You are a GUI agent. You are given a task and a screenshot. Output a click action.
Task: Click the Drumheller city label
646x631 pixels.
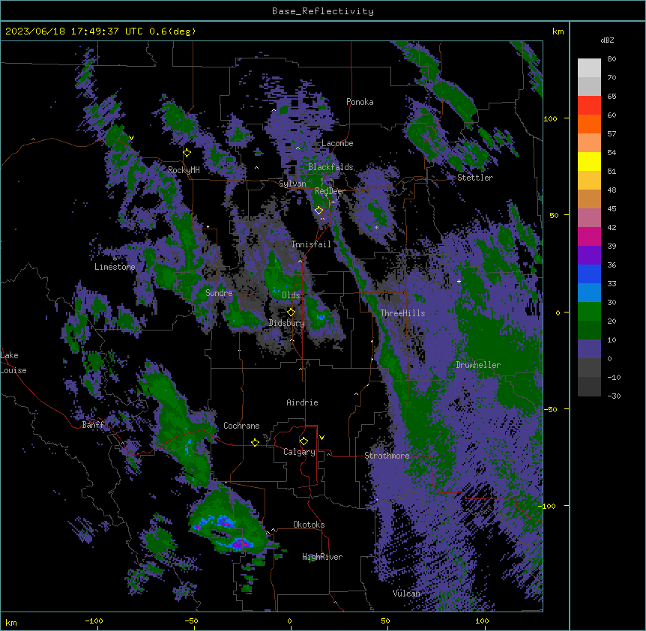(x=478, y=365)
